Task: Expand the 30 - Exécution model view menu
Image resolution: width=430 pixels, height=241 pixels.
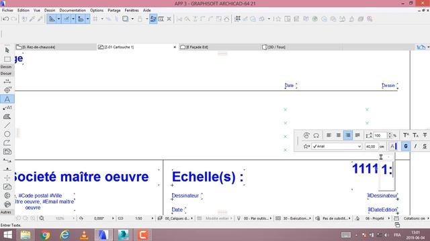Action: point(310,218)
